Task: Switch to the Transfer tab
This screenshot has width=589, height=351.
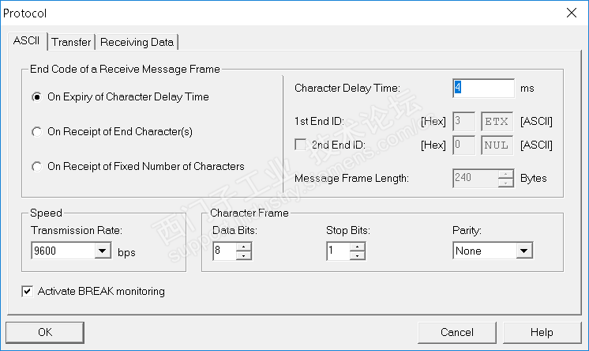Action: click(x=72, y=42)
